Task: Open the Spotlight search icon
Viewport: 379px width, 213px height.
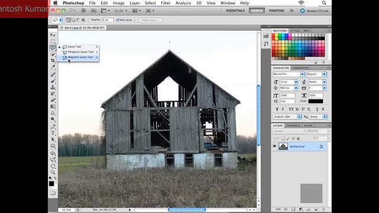Action: (324, 3)
